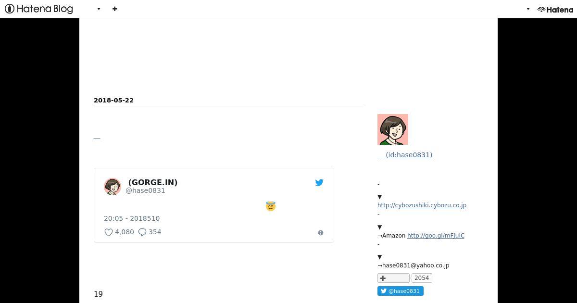Visit the cybozushiki.cybozu.co.jp link
Screen dimensions: 577x303
coord(422,205)
